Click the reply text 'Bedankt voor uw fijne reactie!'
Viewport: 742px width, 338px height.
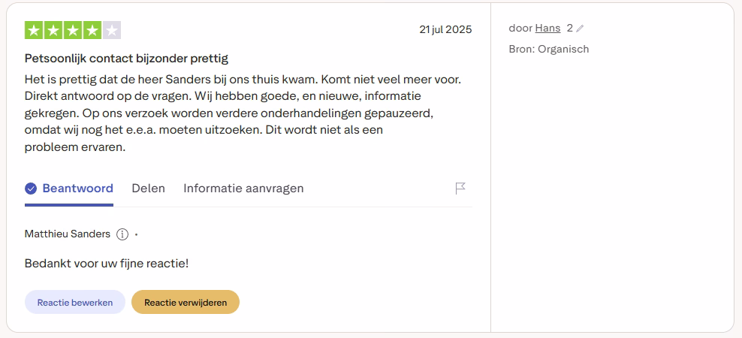[x=107, y=264]
